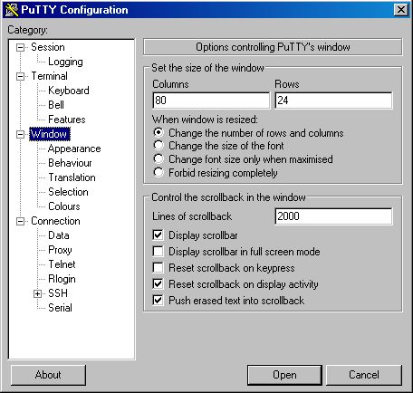Open the Translation category

click(x=72, y=177)
